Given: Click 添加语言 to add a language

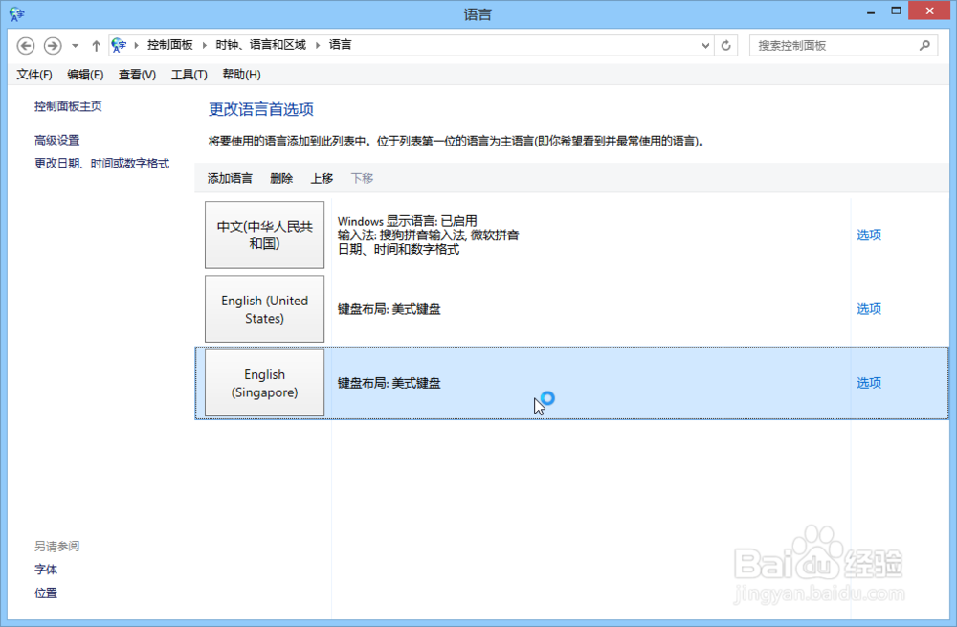Looking at the screenshot, I should (229, 178).
